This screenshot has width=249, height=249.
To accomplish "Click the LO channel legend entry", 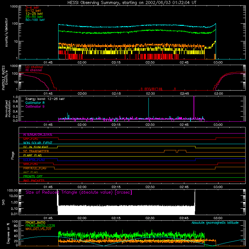I will [x=34, y=67].
